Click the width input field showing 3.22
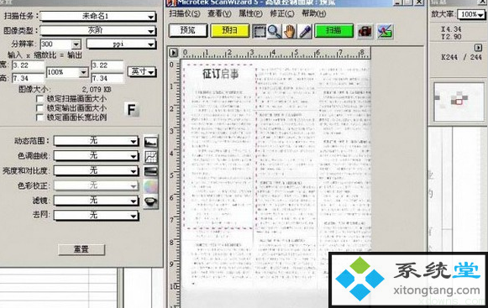Viewport: 488px width, 308px height. click(28, 65)
